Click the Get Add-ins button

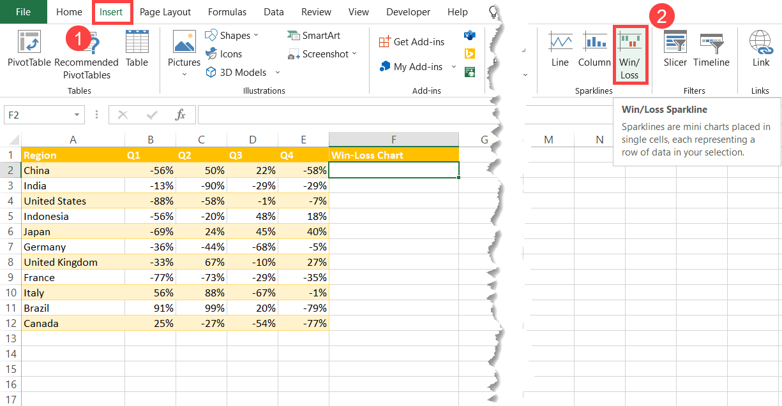point(411,41)
